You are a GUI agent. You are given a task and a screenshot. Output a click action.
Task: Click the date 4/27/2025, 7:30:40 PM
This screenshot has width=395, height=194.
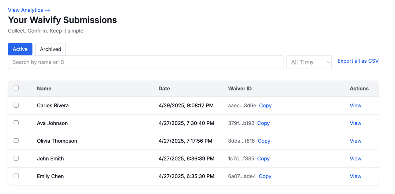pyautogui.click(x=187, y=123)
